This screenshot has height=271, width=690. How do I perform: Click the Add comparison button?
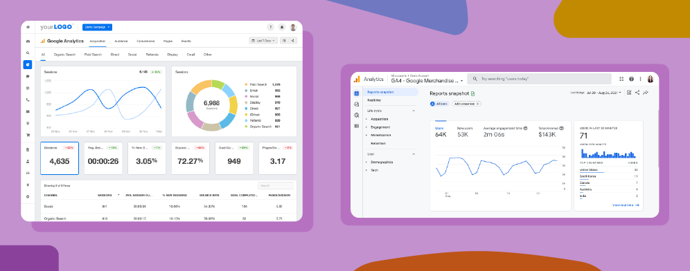tap(466, 104)
